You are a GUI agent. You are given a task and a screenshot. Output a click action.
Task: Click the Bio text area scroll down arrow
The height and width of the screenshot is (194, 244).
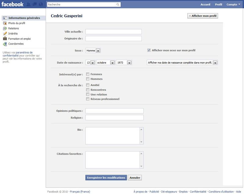coord(141,142)
